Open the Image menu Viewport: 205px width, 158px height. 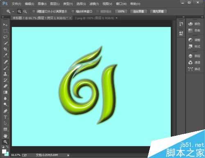point(42,4)
